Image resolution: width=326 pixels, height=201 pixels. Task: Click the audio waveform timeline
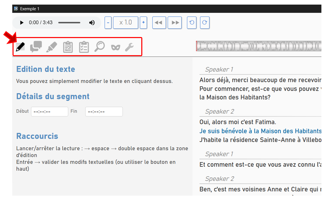point(259,46)
